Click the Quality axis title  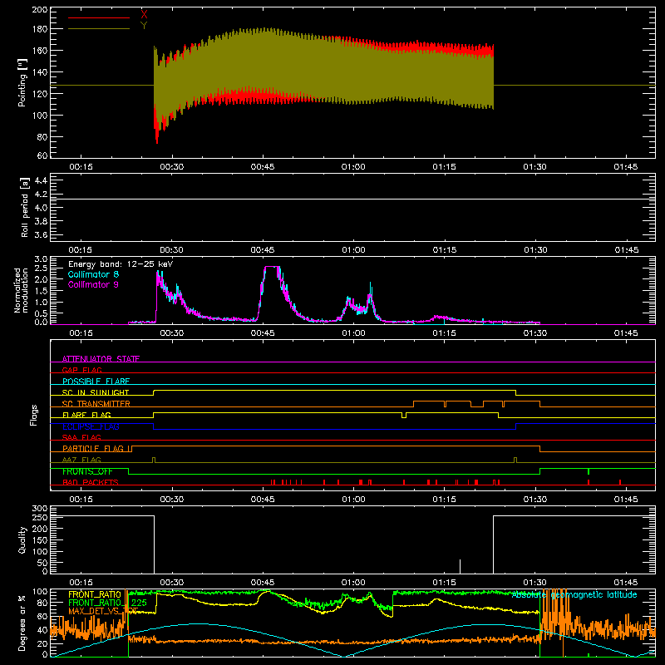coord(22,540)
